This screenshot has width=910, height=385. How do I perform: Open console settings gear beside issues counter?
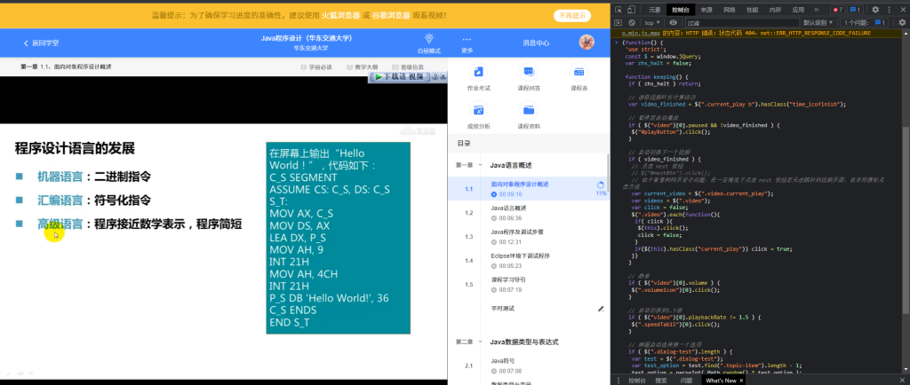coord(901,22)
